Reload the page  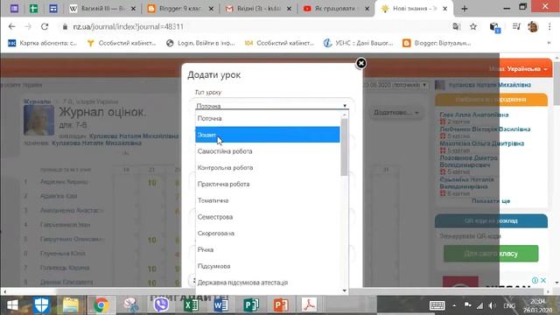point(45,26)
